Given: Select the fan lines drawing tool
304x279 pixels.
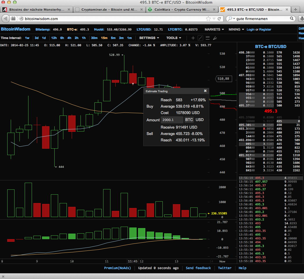Looking at the screenshot, I should (x=215, y=38).
